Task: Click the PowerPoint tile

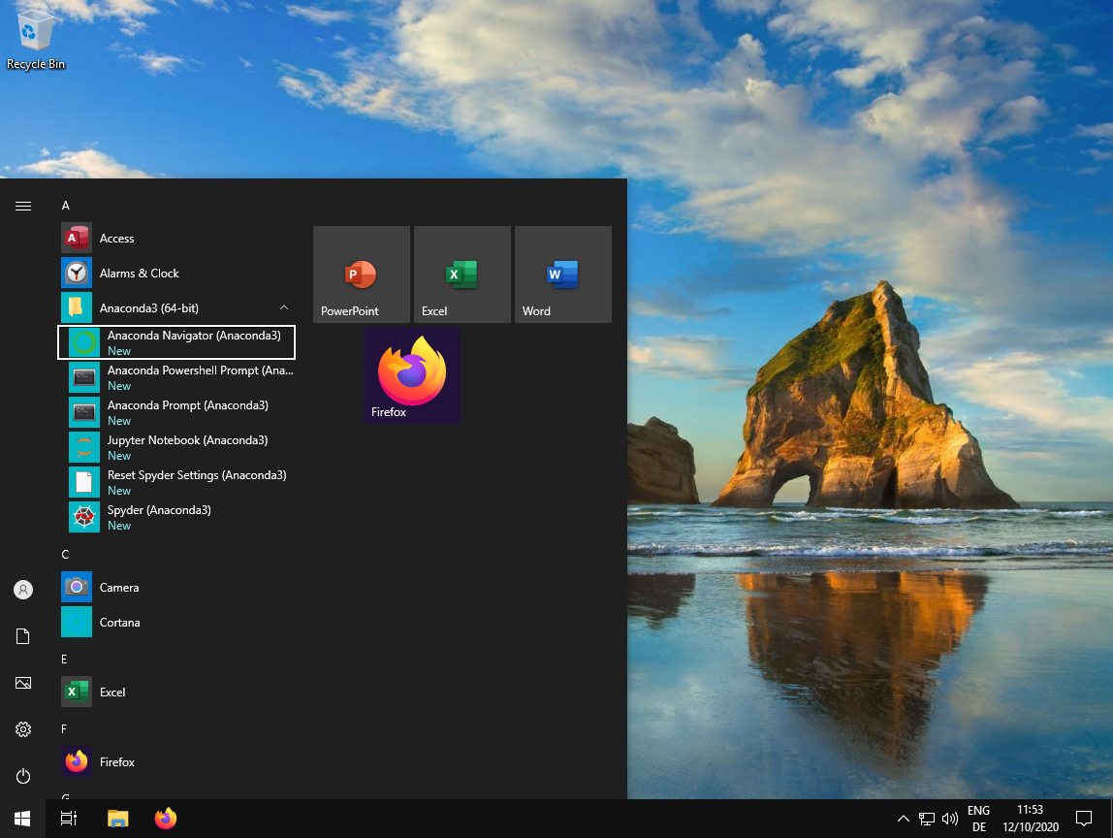Action: (362, 274)
